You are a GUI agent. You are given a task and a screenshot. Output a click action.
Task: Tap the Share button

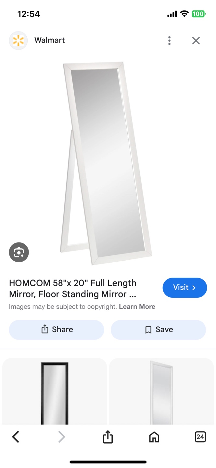tap(57, 330)
